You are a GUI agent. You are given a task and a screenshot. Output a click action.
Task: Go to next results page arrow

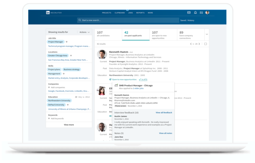click(199, 44)
